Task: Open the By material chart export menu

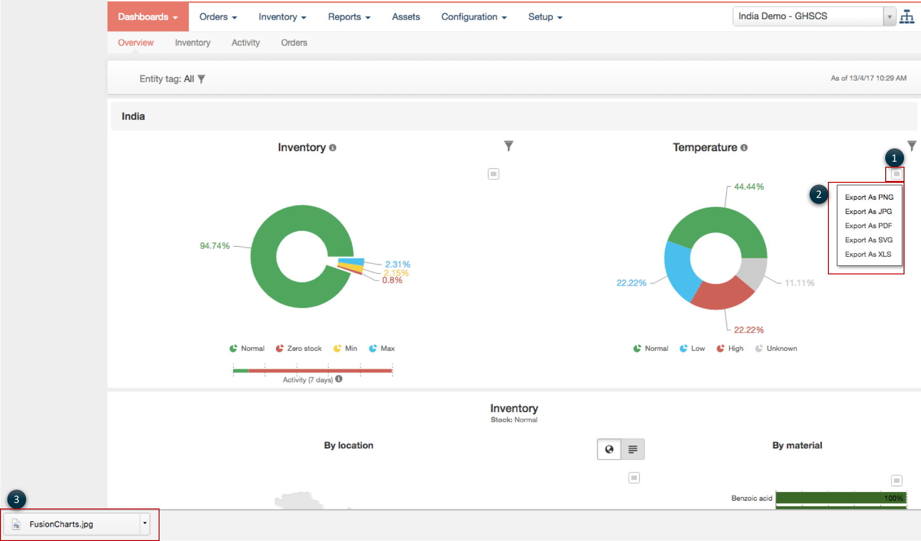Action: pyautogui.click(x=896, y=481)
